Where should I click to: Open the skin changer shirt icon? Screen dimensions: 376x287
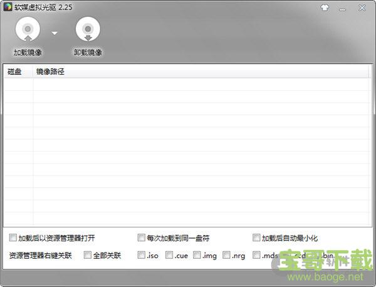click(x=324, y=8)
